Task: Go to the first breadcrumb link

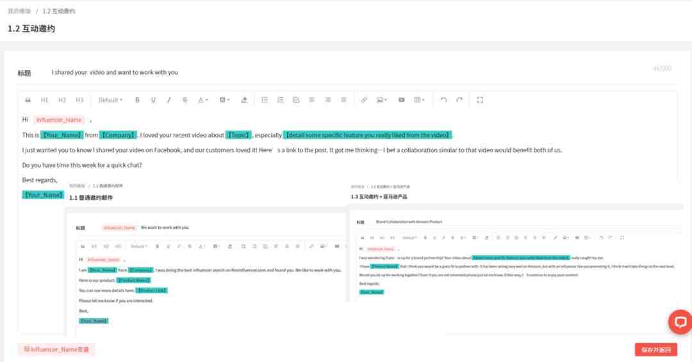Action: [x=19, y=11]
